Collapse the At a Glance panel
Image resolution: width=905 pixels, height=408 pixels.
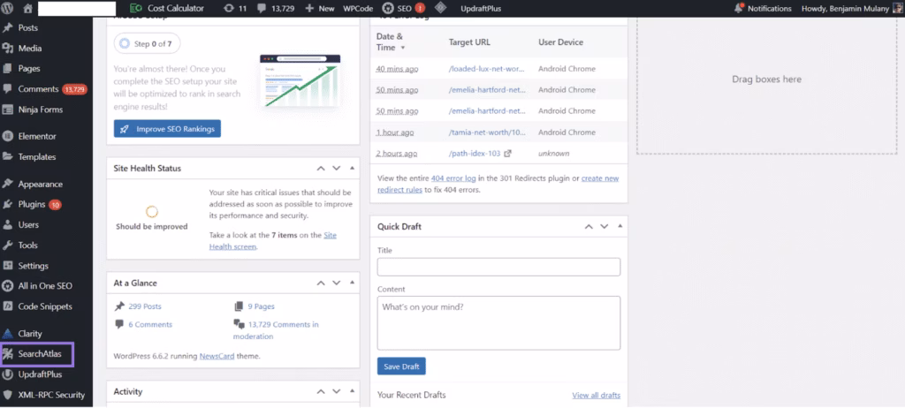pyautogui.click(x=352, y=283)
